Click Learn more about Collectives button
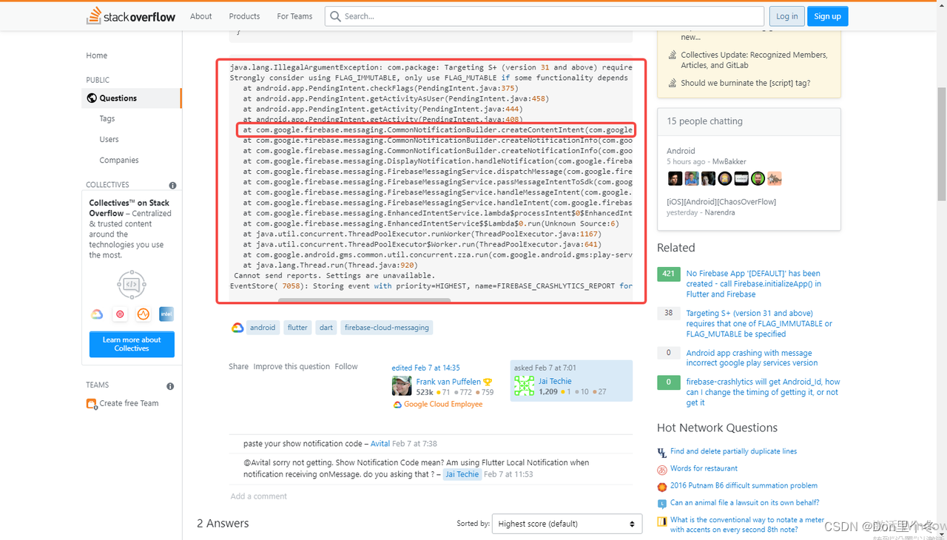947x540 pixels. (x=132, y=344)
